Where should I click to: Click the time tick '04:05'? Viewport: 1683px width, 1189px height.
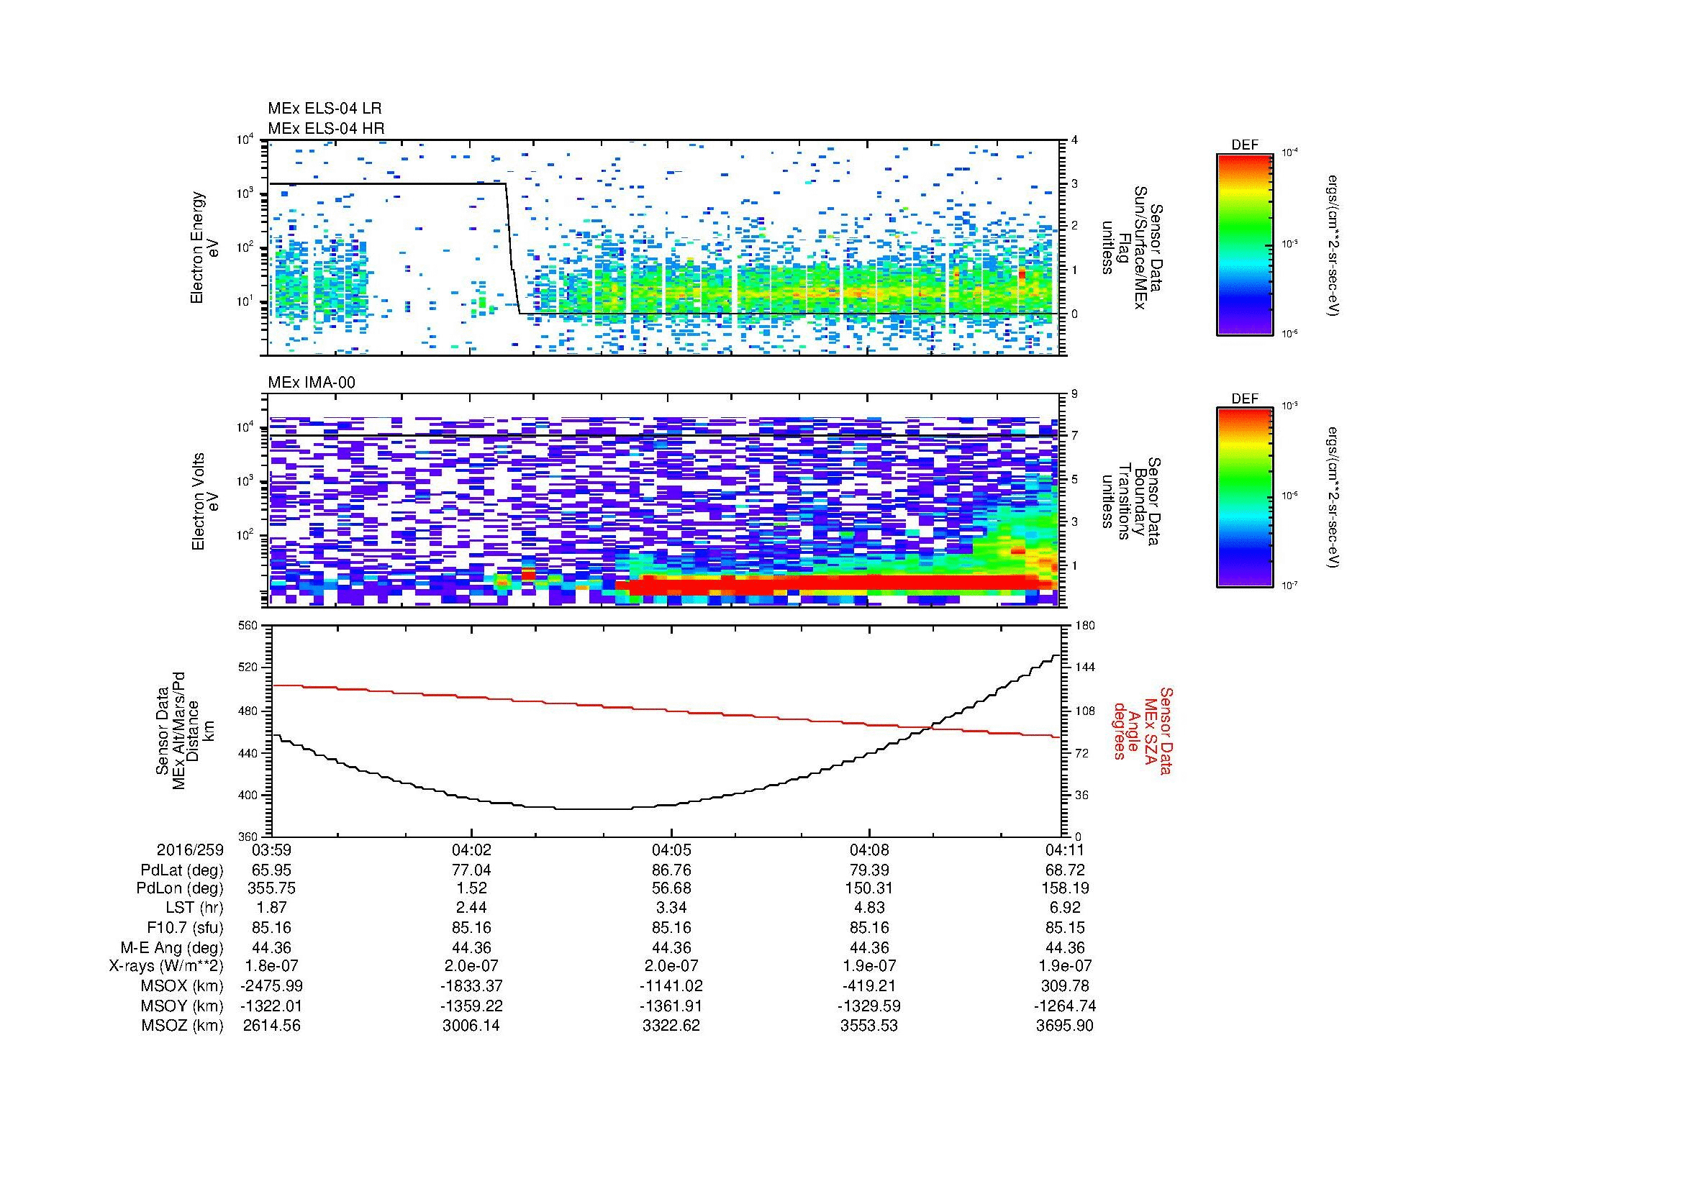tap(671, 849)
